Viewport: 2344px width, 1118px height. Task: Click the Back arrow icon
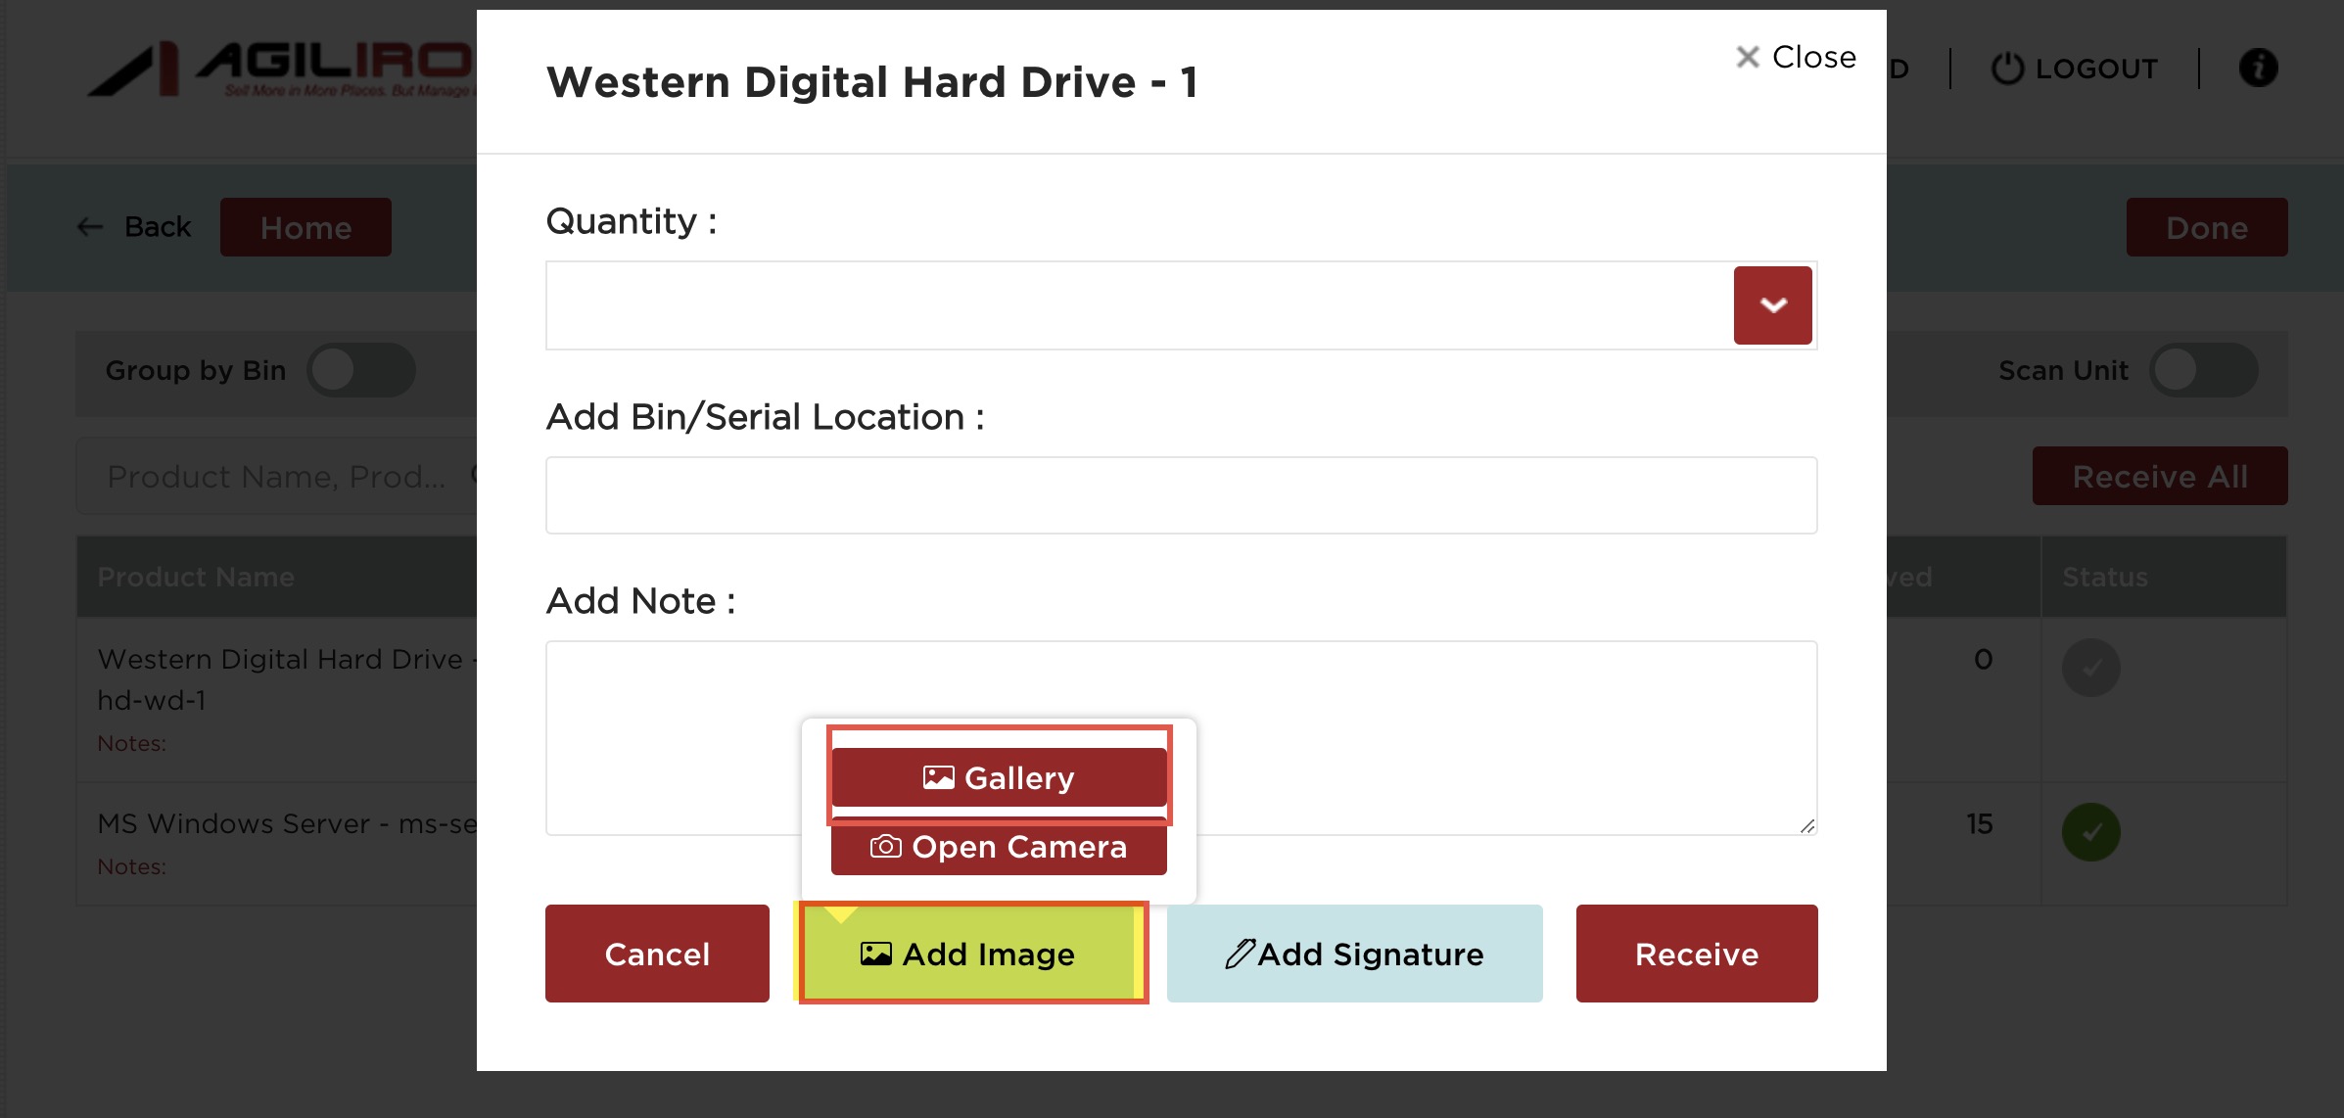point(90,227)
